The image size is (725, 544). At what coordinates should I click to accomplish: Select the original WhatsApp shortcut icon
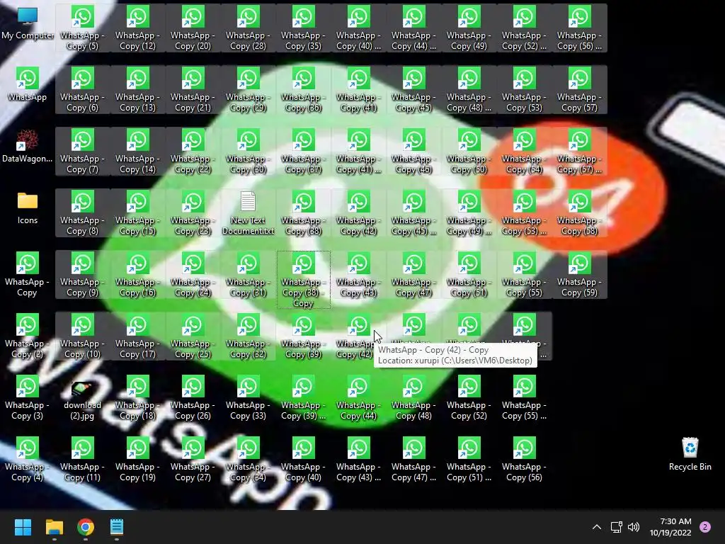tap(28, 84)
